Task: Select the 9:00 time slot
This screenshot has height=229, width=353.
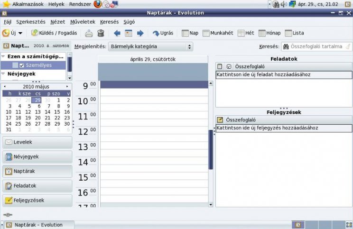Action: (x=154, y=84)
